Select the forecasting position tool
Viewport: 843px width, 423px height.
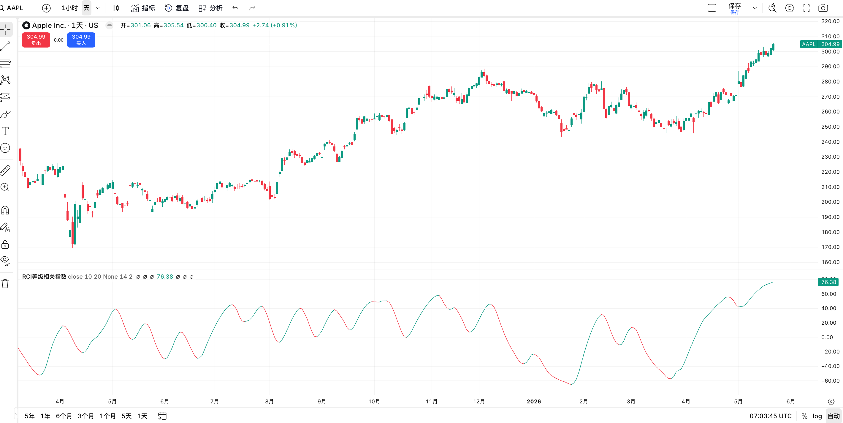(x=6, y=97)
